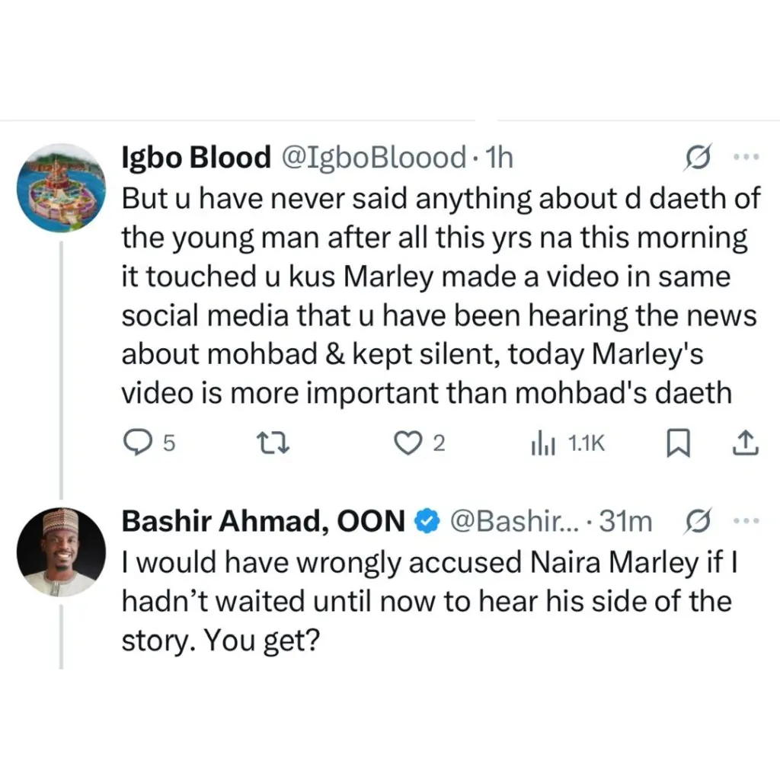Click the blue verified badge
The image size is (780, 780).
(426, 521)
